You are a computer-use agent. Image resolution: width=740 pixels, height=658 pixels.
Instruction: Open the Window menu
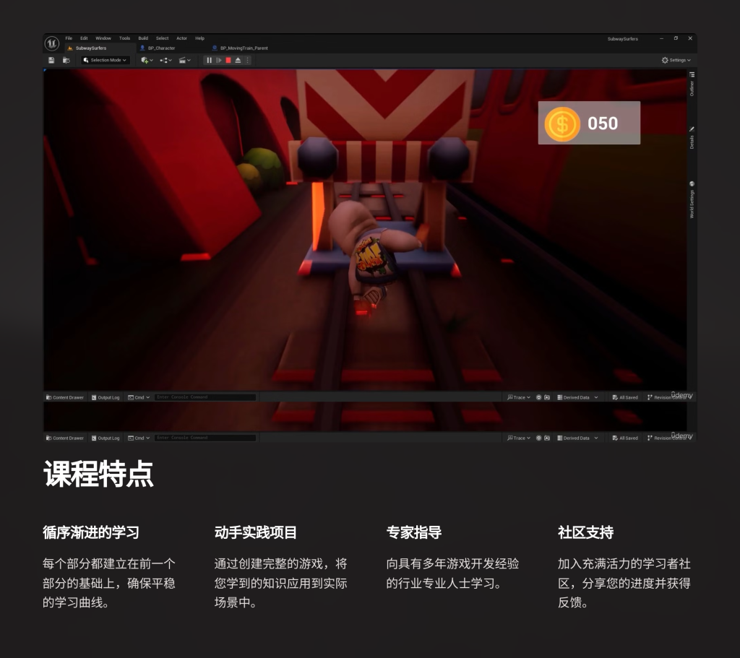tap(103, 38)
